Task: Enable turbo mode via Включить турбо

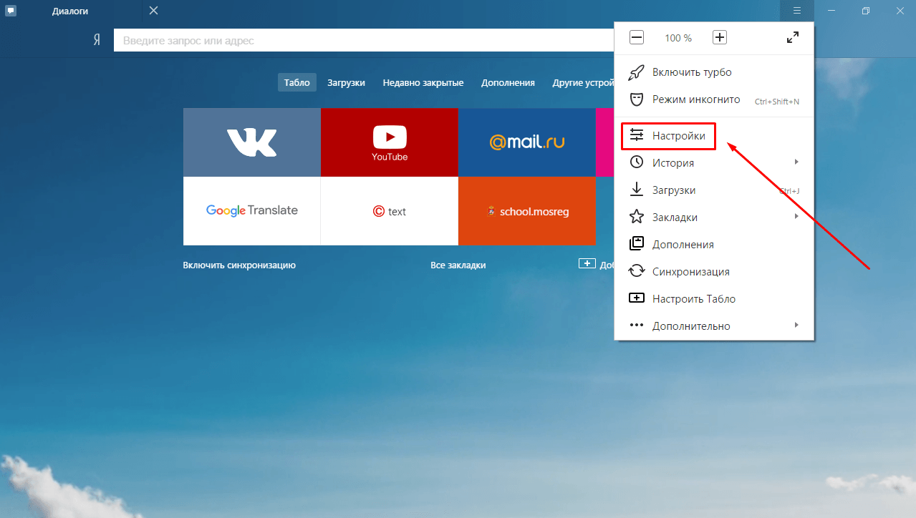Action: pos(714,72)
